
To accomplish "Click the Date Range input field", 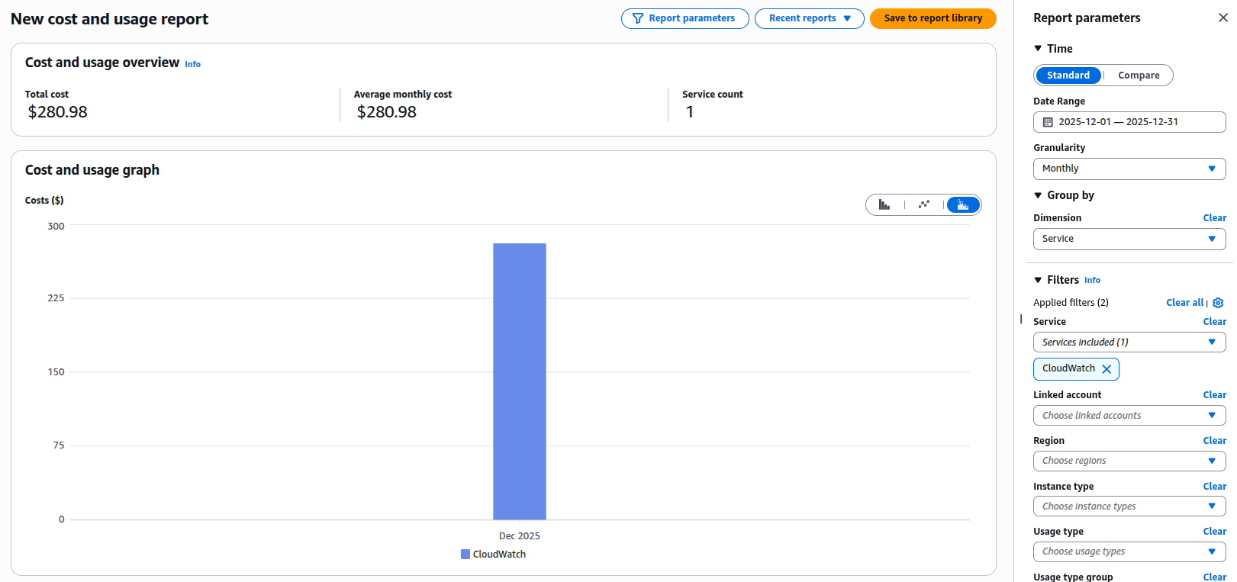I will click(x=1129, y=122).
